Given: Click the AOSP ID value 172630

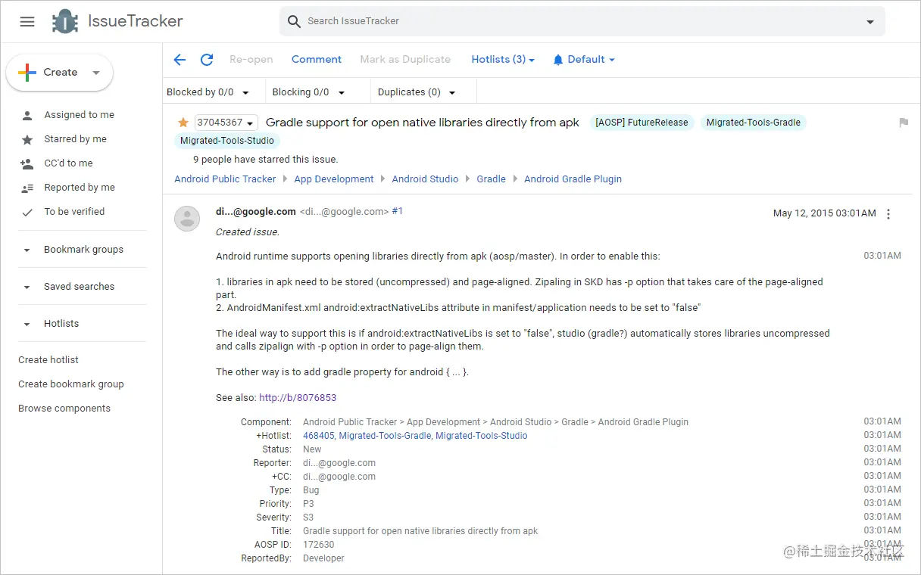Looking at the screenshot, I should coord(318,545).
